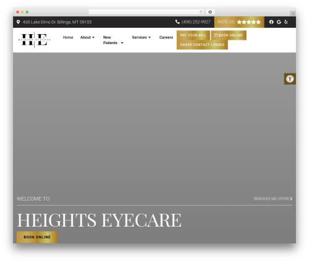Click the Welcome To text
Image resolution: width=309 pixels, height=262 pixels.
33,199
